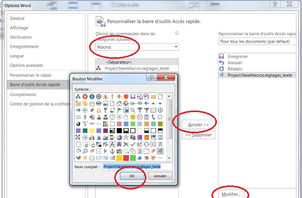The height and width of the screenshot is (198, 302).
Task: Select the calculator symbol
Action: pos(146,117)
